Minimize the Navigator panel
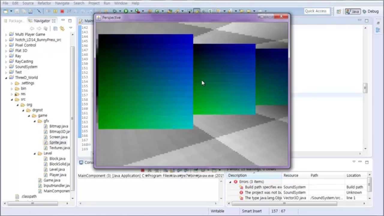 coord(63,20)
